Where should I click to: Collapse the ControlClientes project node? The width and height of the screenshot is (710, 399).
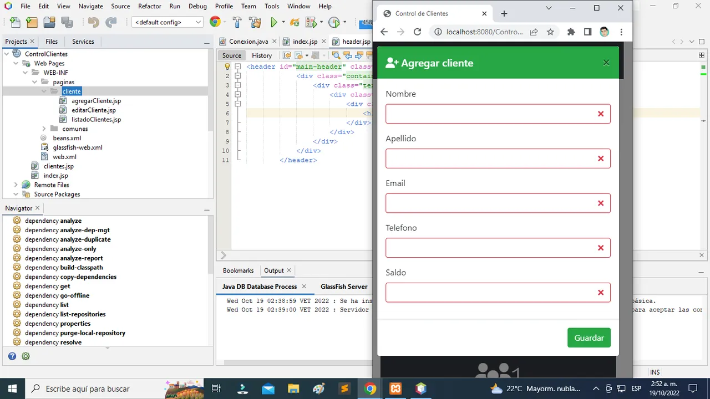tap(7, 54)
